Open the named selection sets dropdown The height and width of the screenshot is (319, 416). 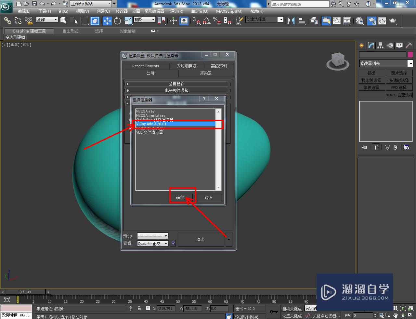tap(265, 20)
